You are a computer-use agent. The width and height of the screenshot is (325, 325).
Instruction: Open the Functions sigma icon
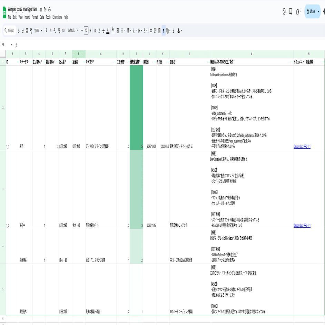(173, 31)
